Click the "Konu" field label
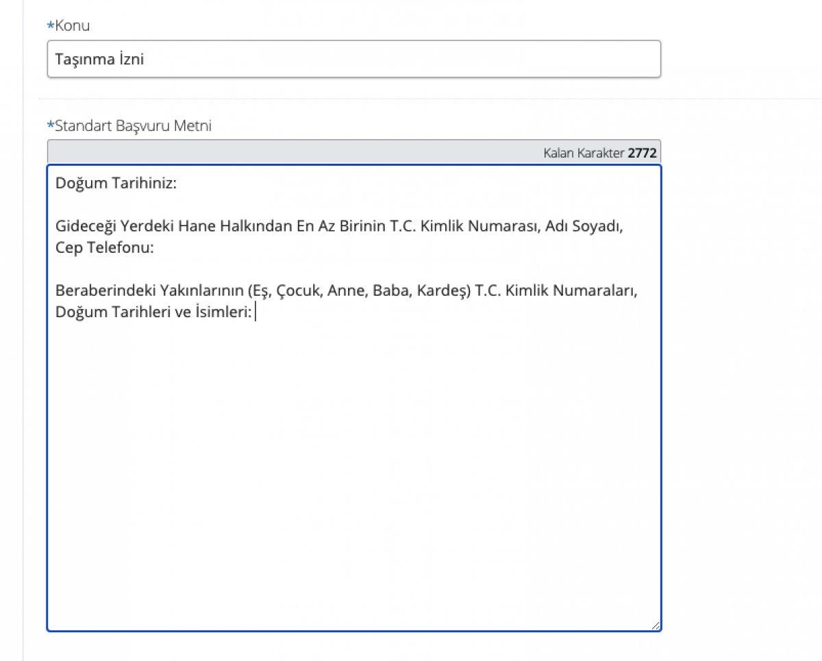The image size is (822, 661). [72, 26]
